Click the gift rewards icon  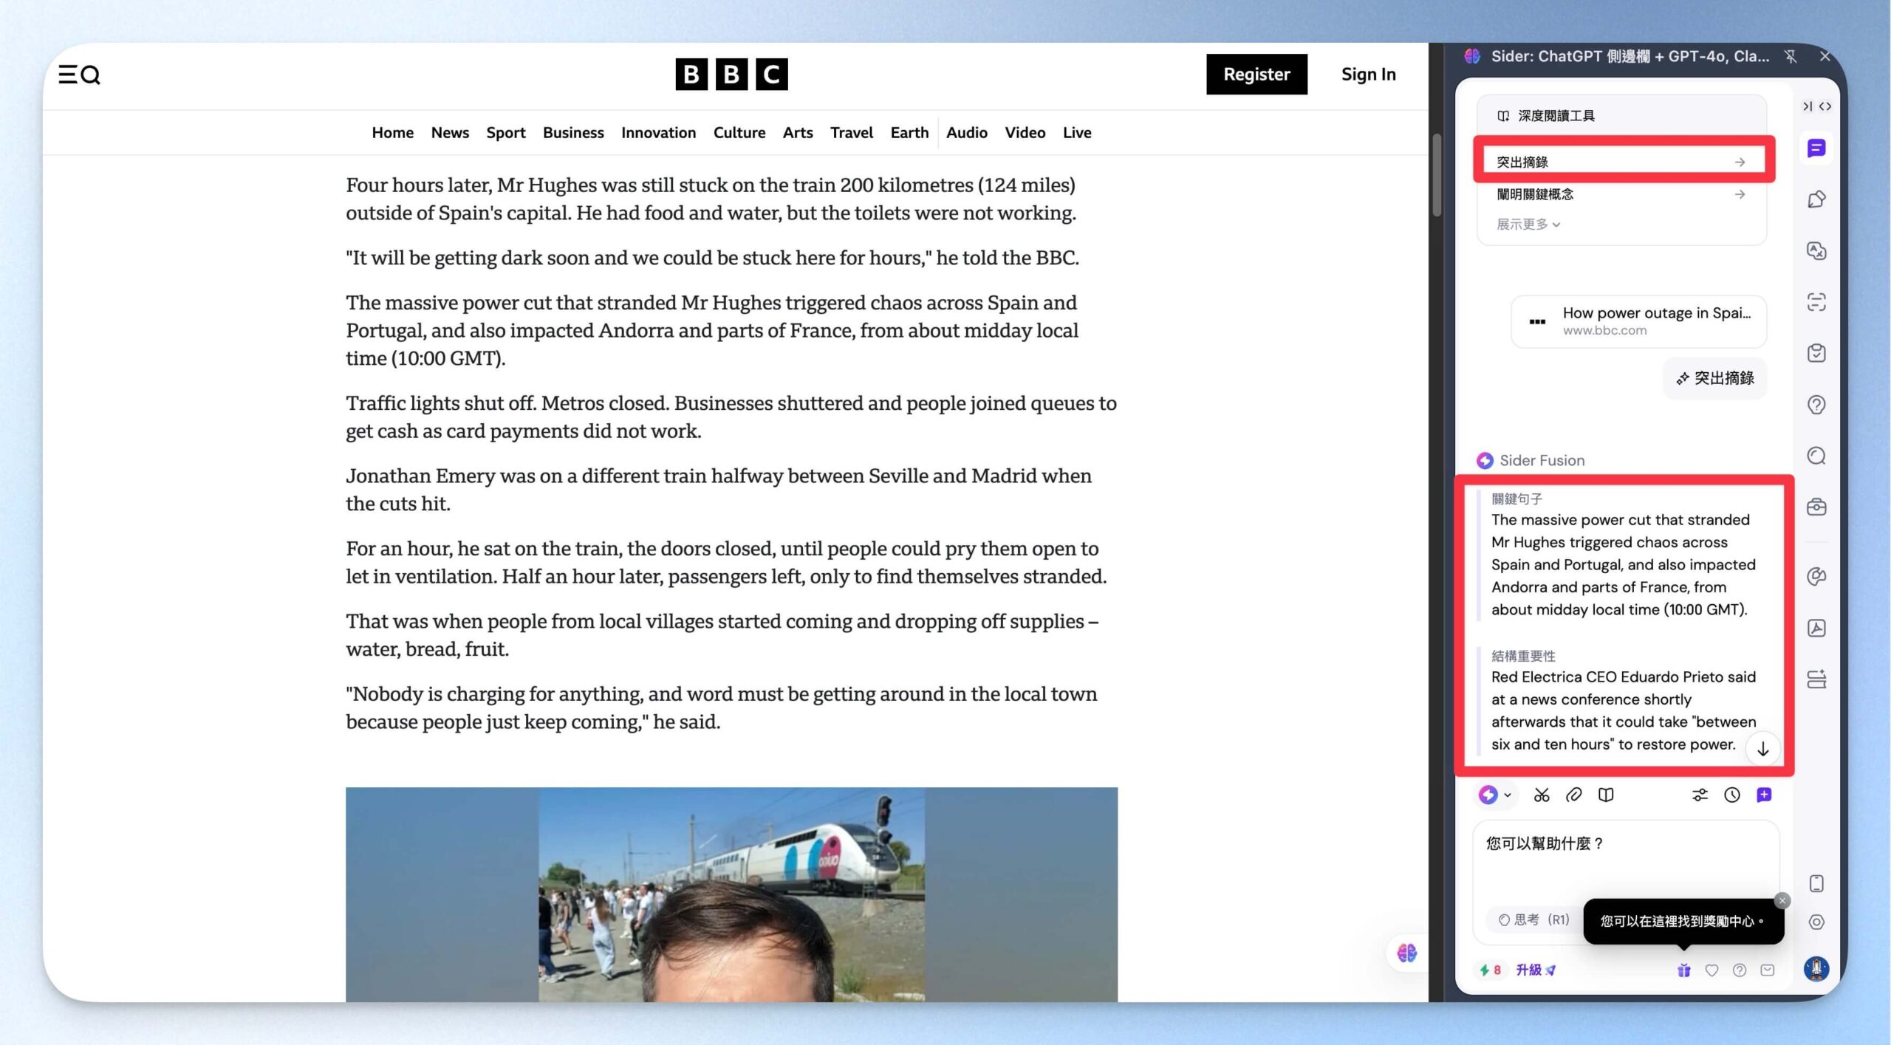(1683, 970)
